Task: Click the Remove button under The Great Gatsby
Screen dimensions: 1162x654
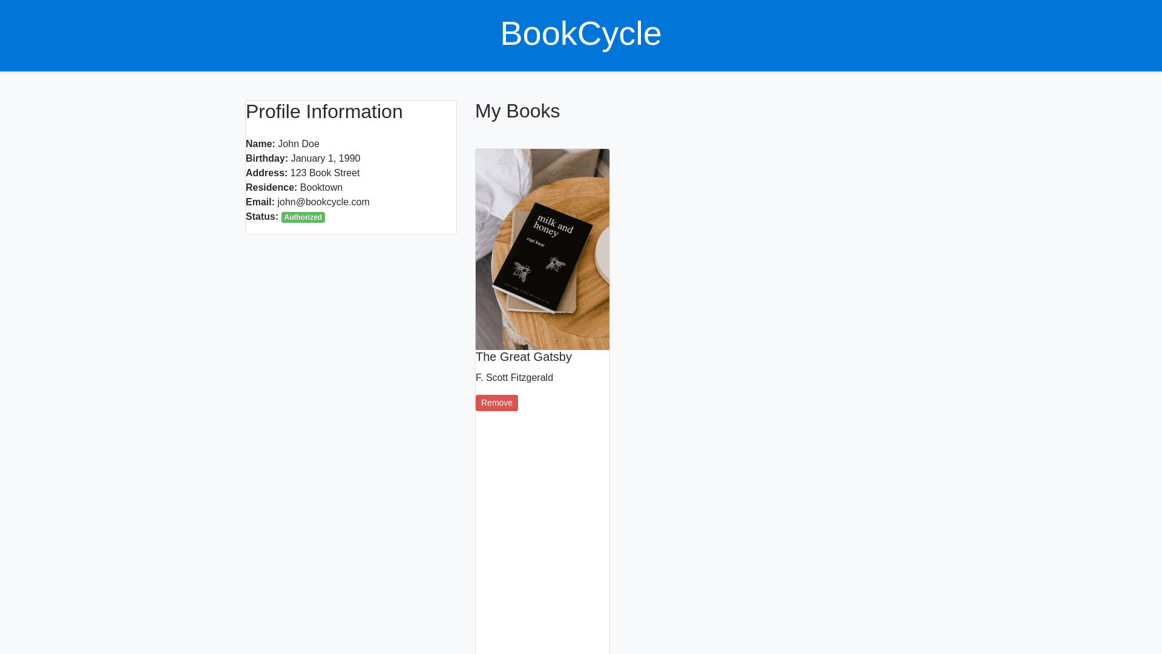Action: click(x=496, y=403)
